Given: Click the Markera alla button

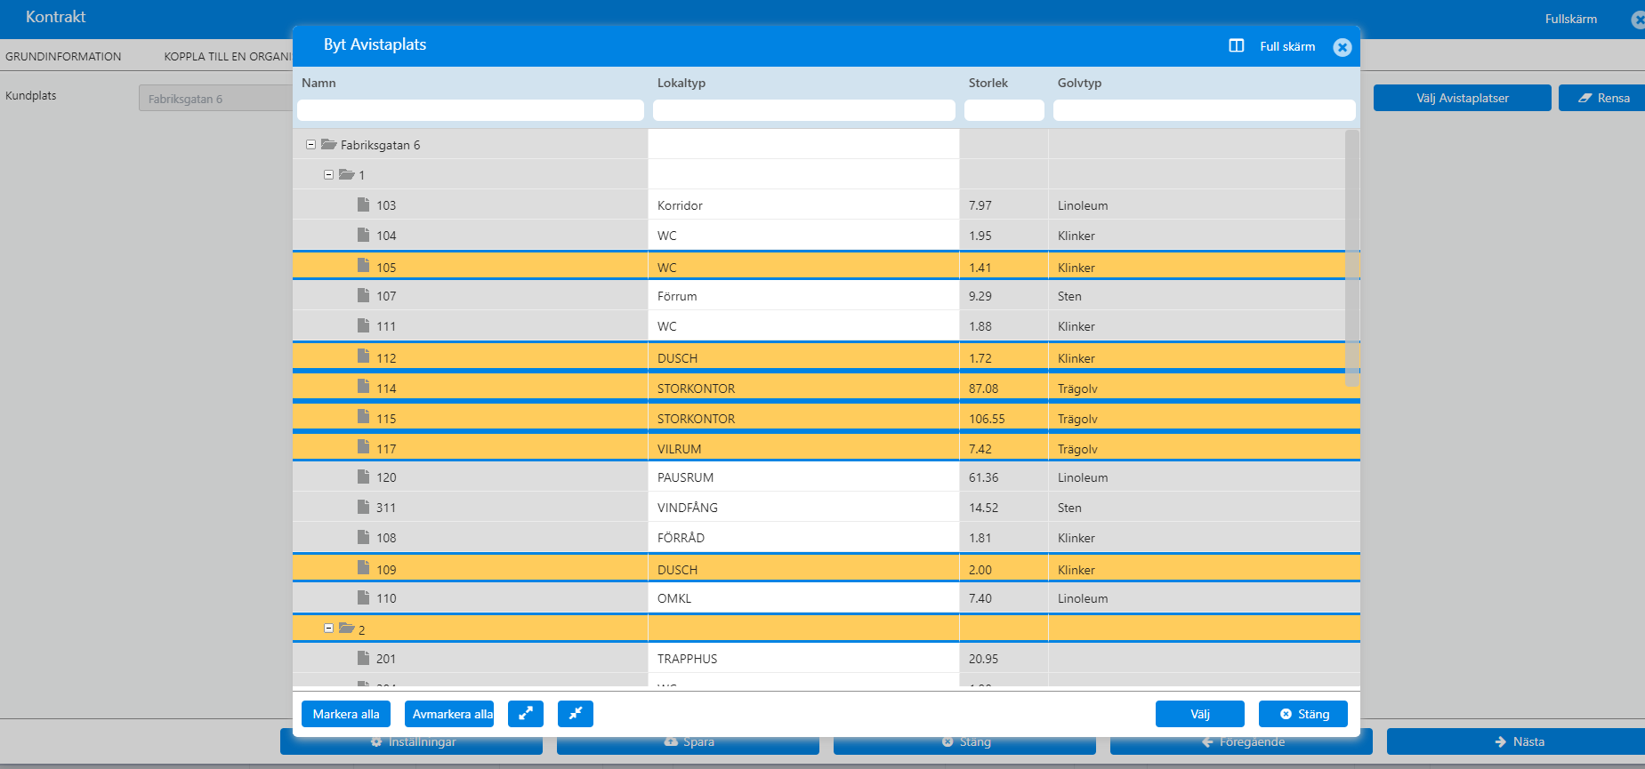Looking at the screenshot, I should (346, 714).
